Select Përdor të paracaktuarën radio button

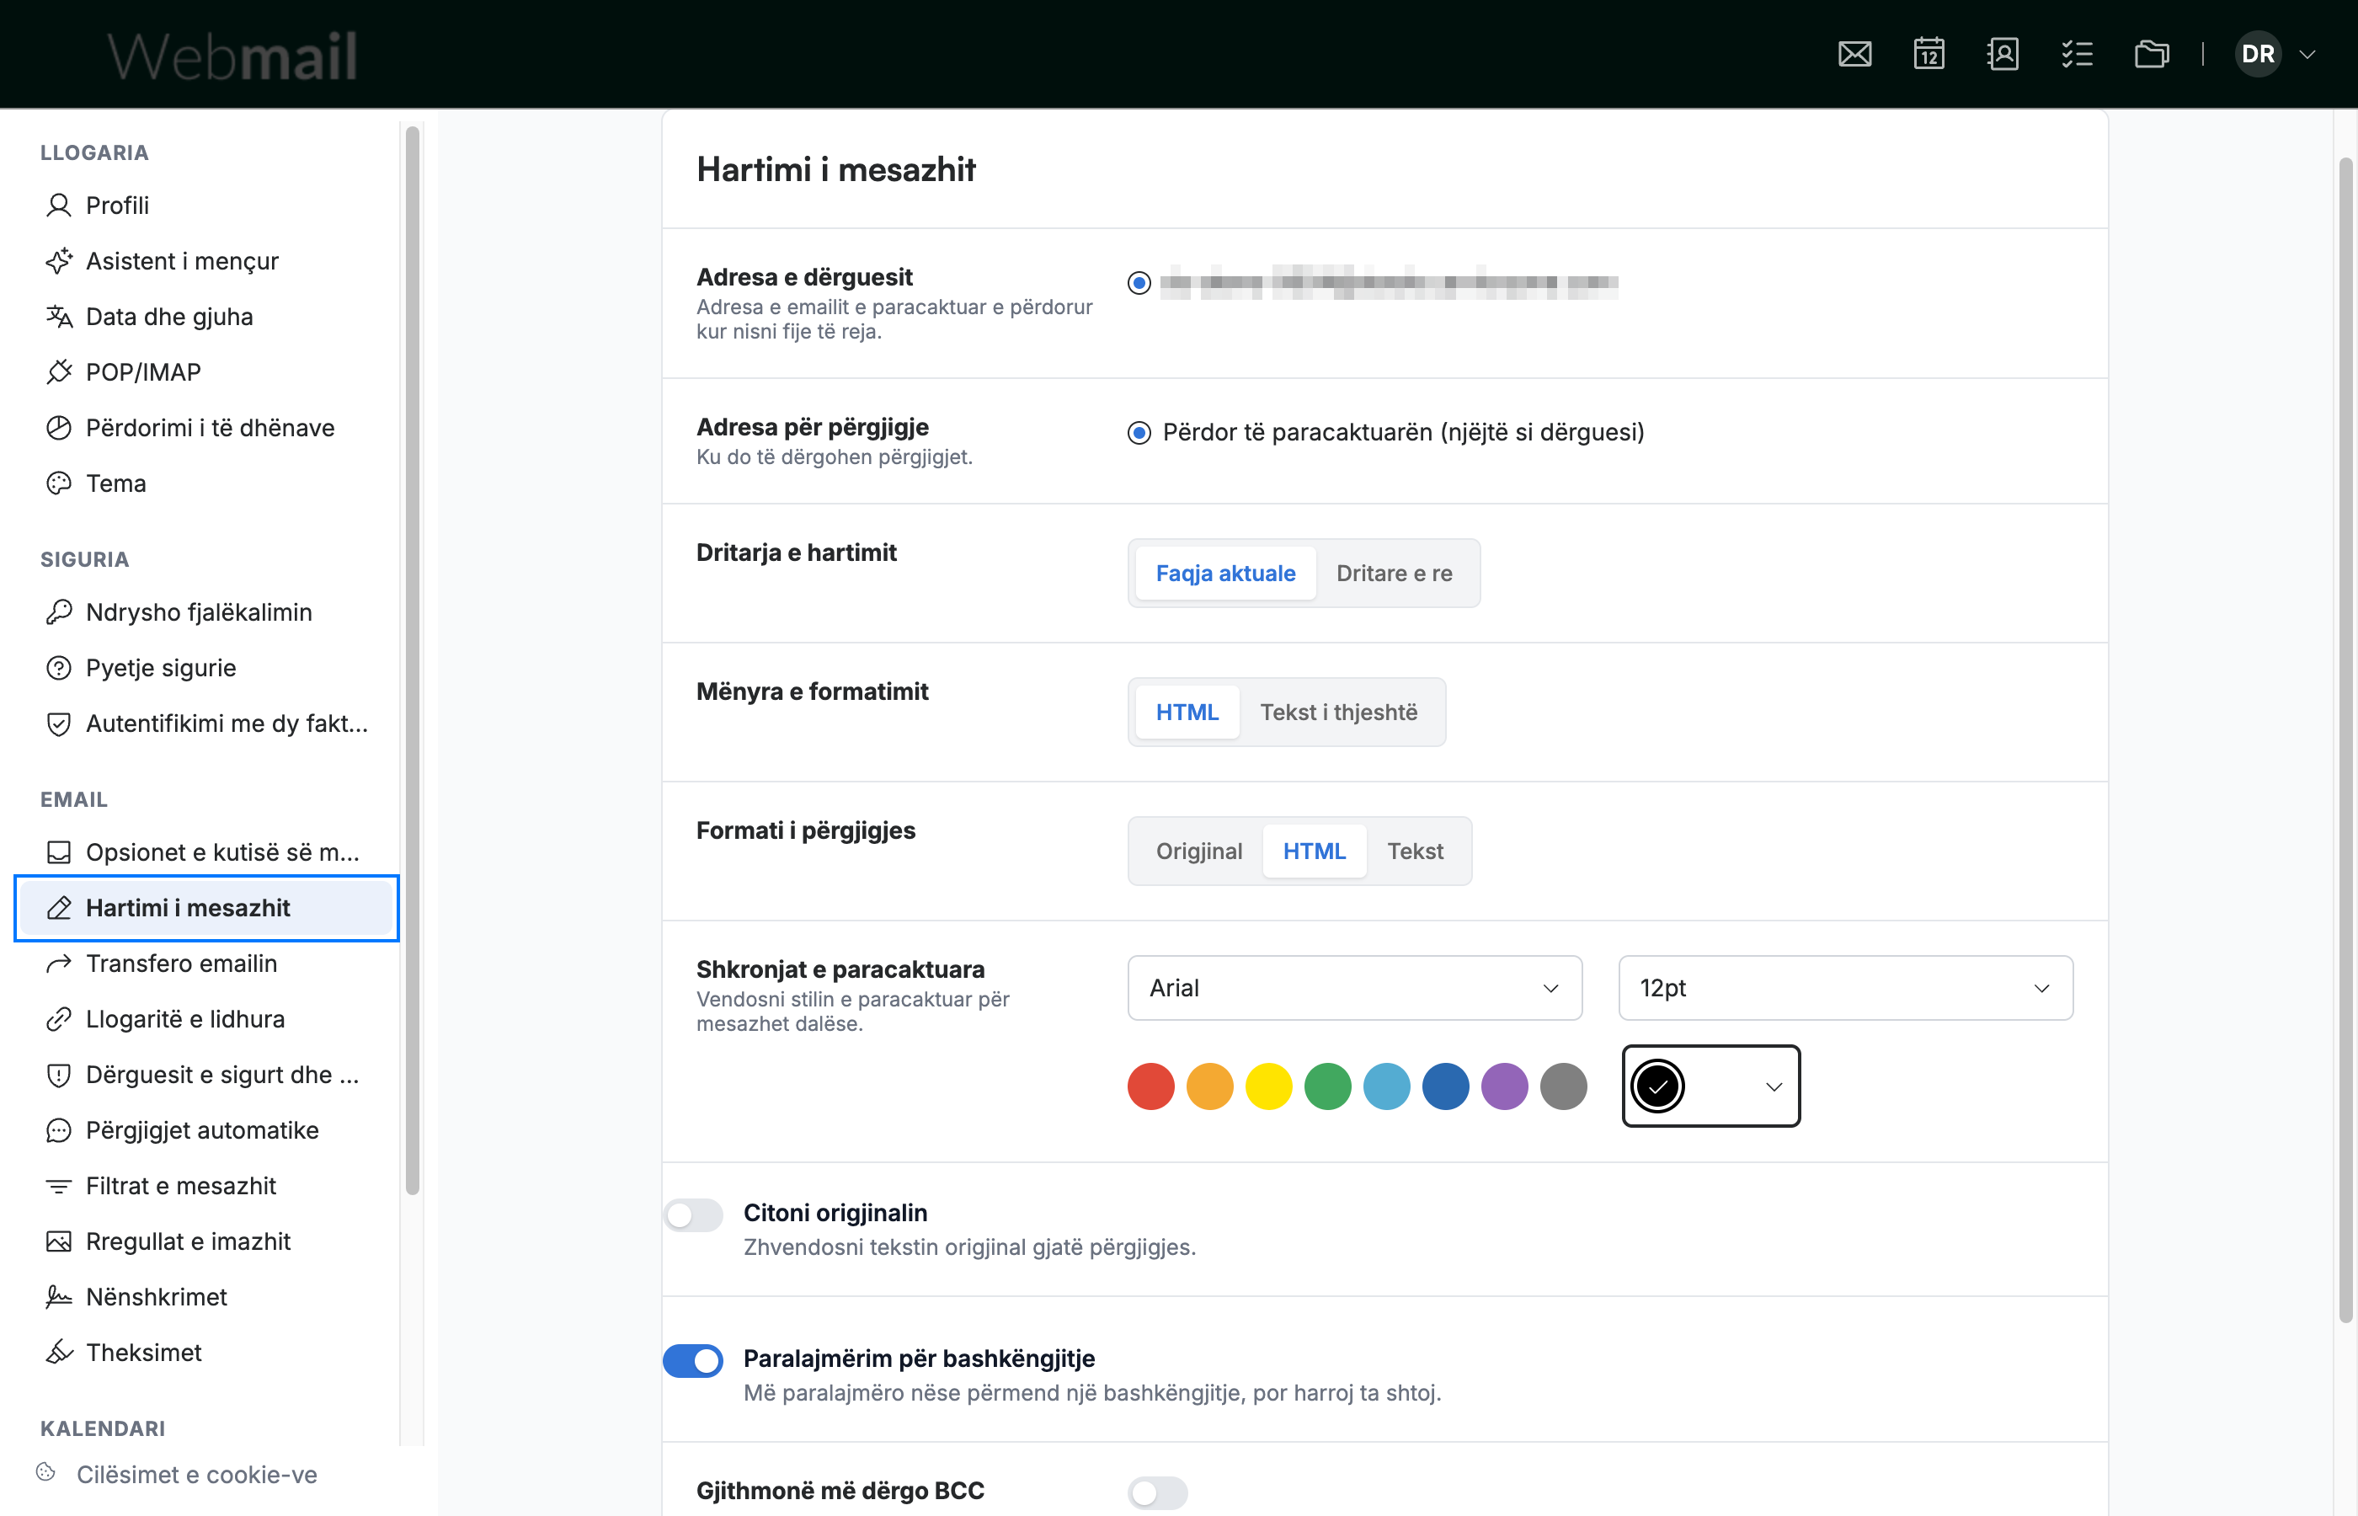point(1139,433)
